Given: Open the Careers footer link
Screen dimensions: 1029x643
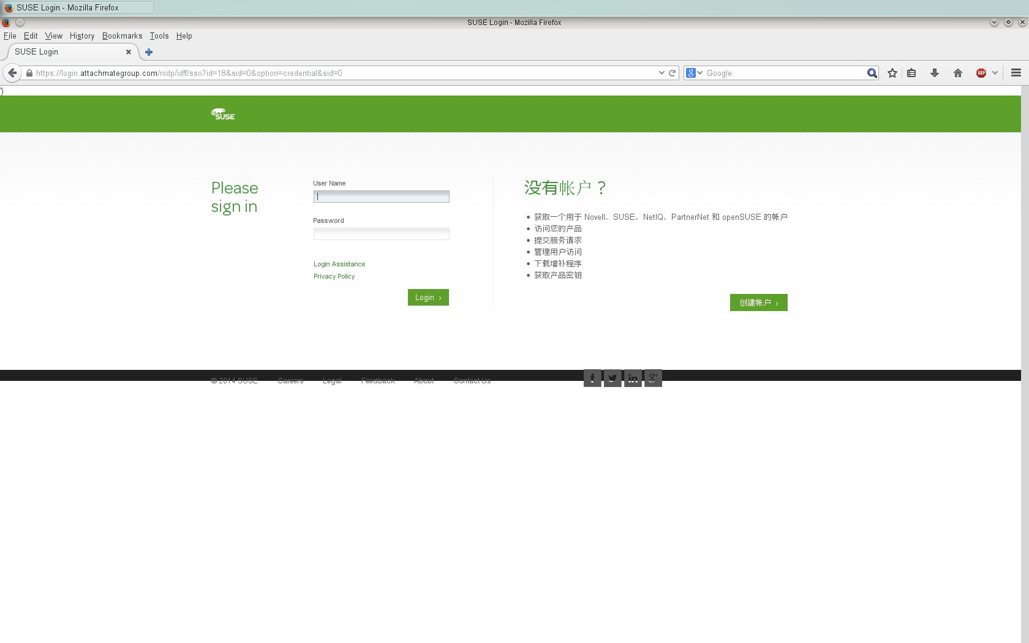Looking at the screenshot, I should point(290,381).
